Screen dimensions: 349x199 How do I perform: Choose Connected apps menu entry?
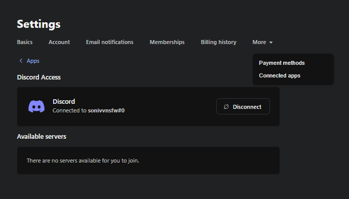280,75
